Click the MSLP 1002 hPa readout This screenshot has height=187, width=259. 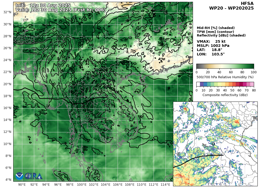(213, 46)
